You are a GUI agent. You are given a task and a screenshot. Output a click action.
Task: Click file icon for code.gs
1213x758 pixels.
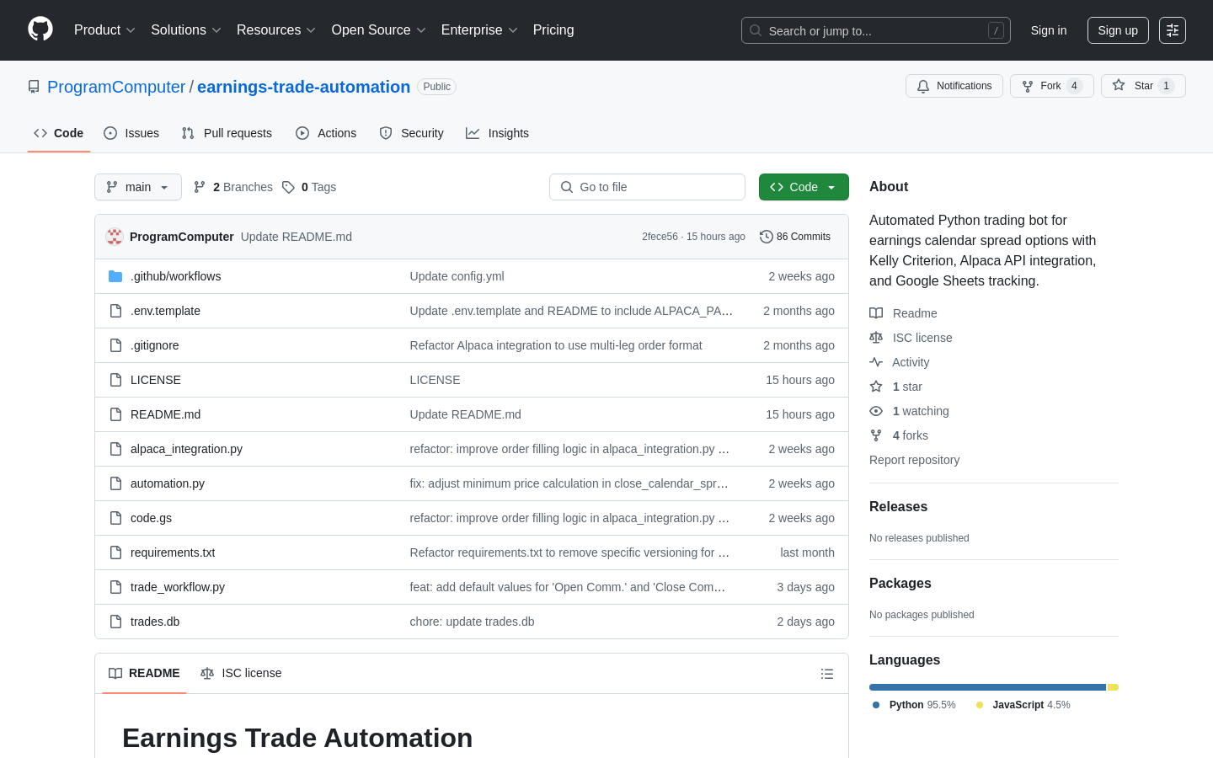(115, 518)
